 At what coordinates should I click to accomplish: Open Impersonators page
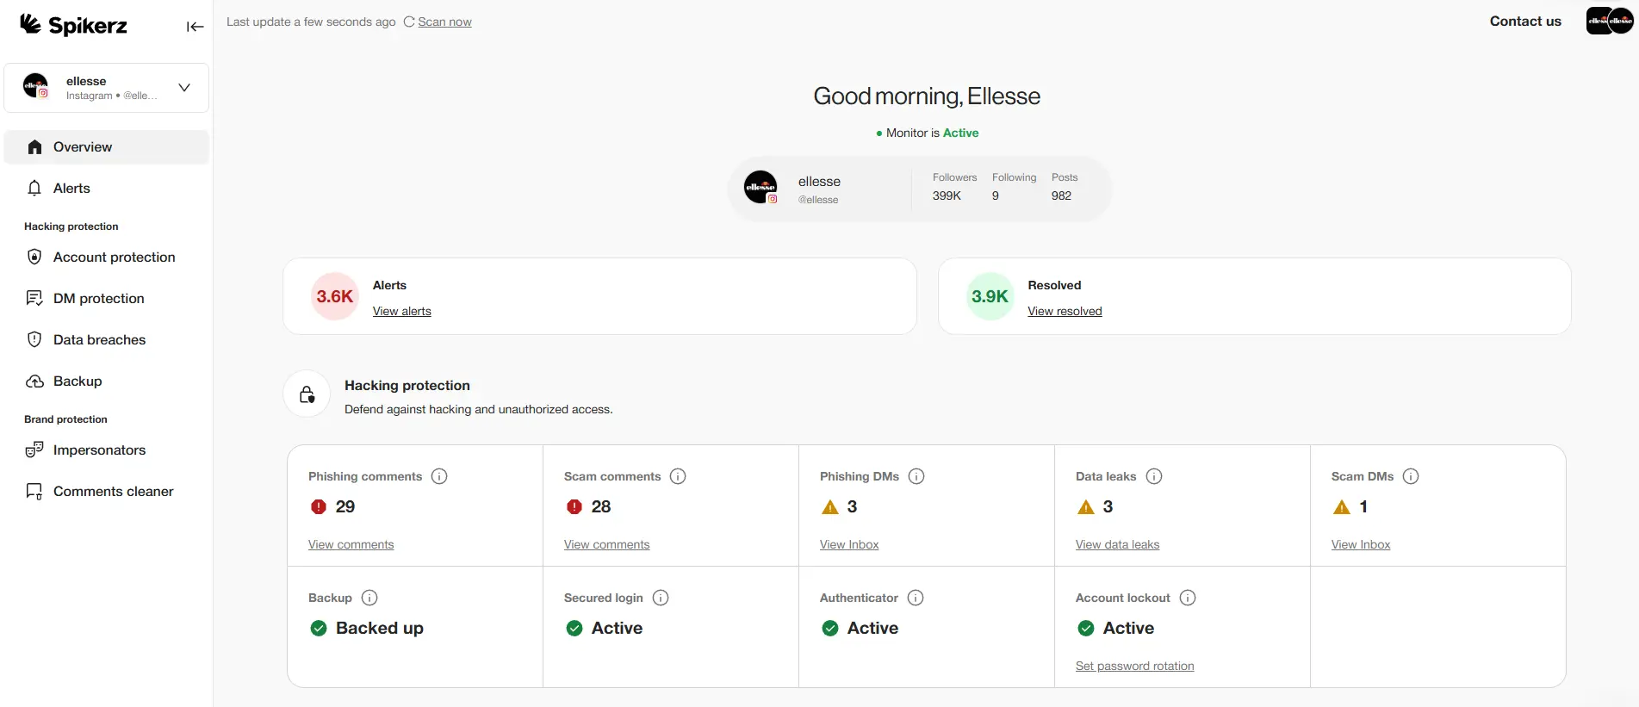(x=107, y=450)
